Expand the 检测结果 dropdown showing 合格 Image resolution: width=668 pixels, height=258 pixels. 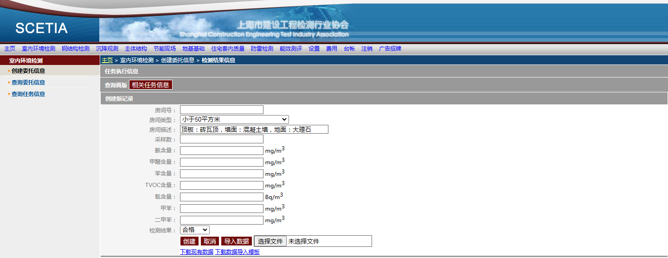coord(195,230)
